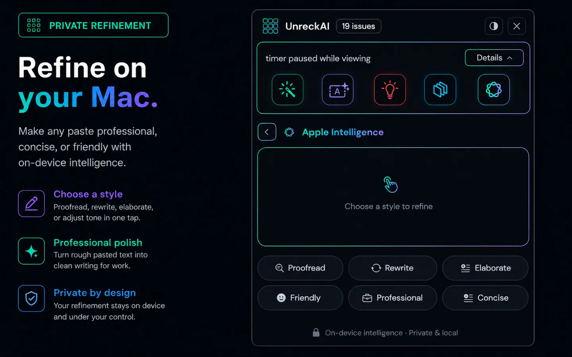Image resolution: width=572 pixels, height=357 pixels.
Task: Apply the Professional tone
Action: click(392, 298)
